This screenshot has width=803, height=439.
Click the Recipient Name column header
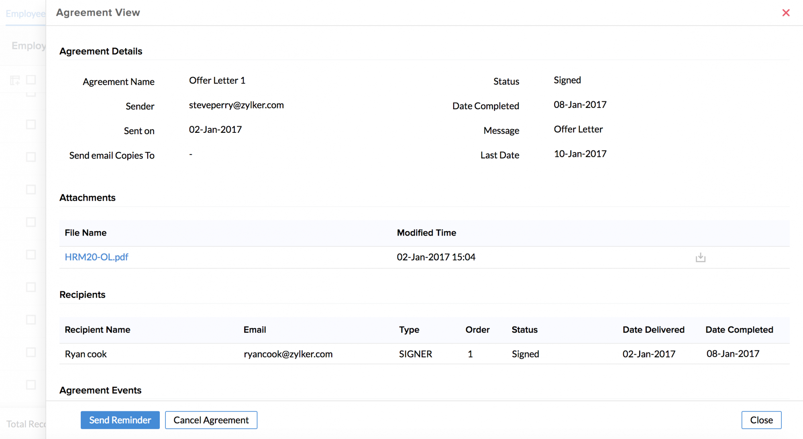pos(98,329)
